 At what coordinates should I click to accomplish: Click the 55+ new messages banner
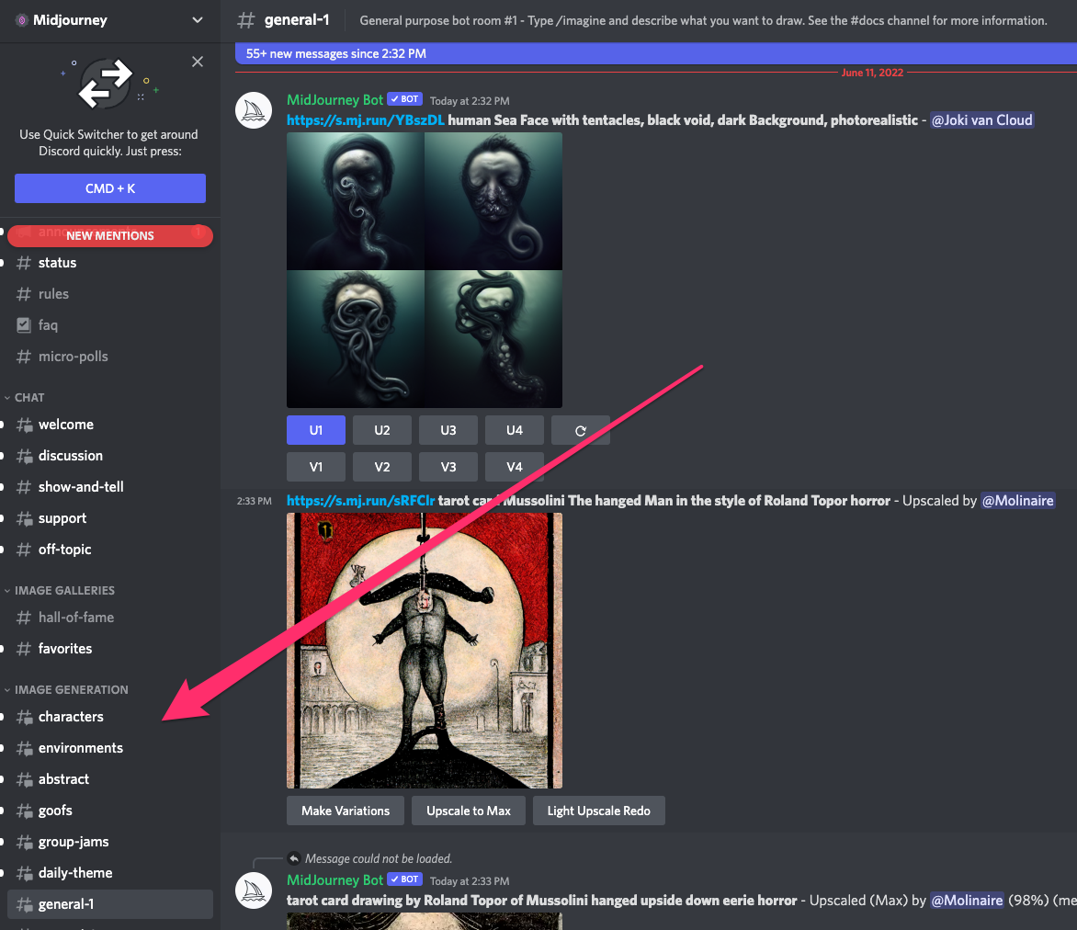(x=656, y=53)
